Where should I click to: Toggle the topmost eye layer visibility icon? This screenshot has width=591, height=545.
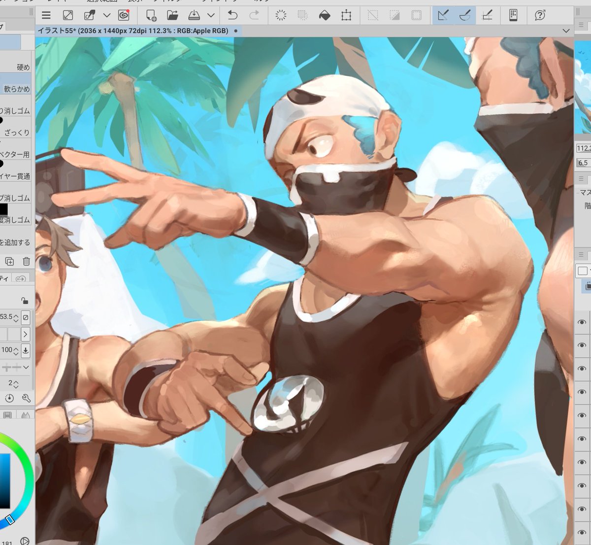pos(582,322)
